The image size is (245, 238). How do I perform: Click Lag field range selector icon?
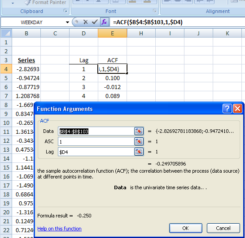(x=139, y=152)
